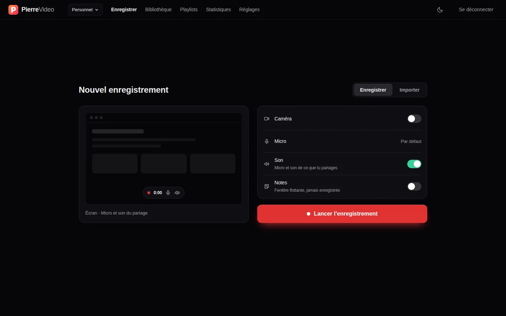Click the PierreVideo logo icon
The image size is (506, 316).
click(13, 9)
